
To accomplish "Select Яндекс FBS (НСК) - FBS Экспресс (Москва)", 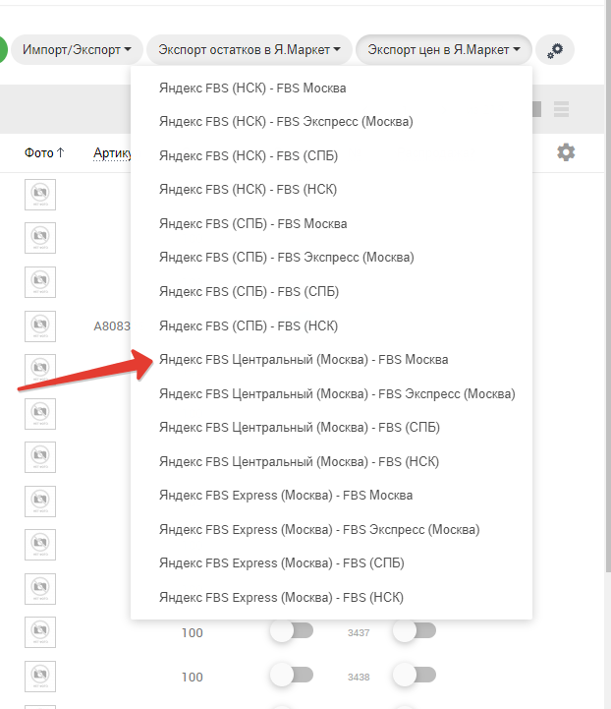I will [331, 122].
